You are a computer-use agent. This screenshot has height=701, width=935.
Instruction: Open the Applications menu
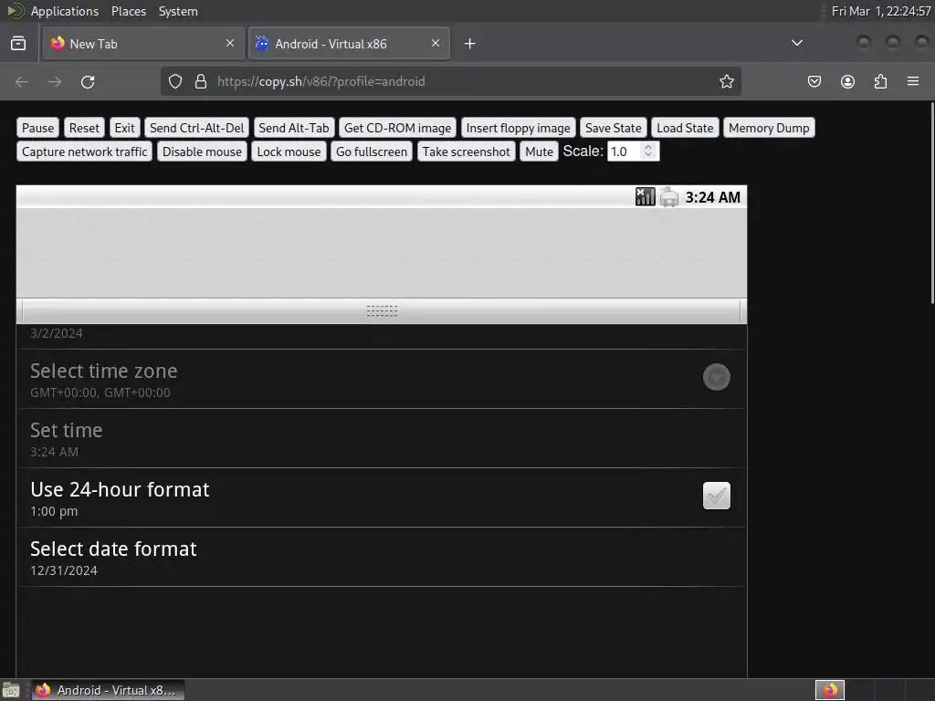point(65,11)
